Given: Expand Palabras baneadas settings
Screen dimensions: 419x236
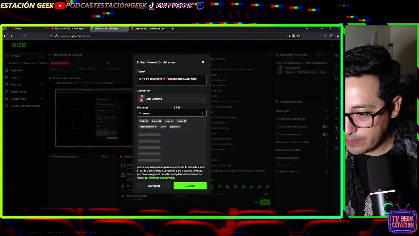Looking at the screenshot, I should coord(327,158).
